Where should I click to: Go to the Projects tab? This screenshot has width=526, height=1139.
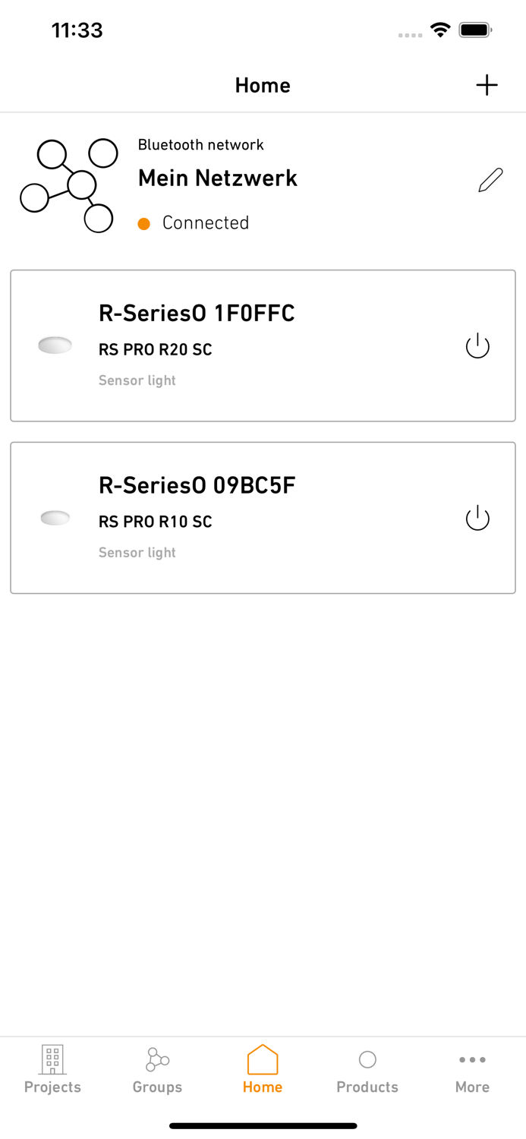(52, 1071)
